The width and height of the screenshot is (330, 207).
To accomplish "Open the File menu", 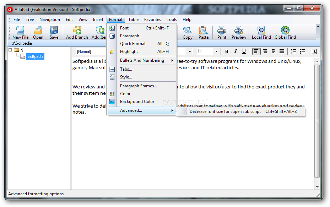I will [x=17, y=20].
